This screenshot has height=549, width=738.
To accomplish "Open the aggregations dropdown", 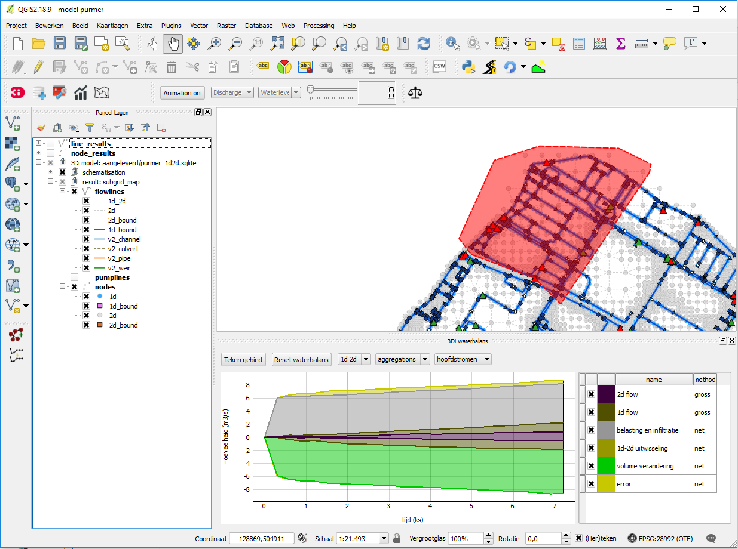I will click(x=402, y=359).
